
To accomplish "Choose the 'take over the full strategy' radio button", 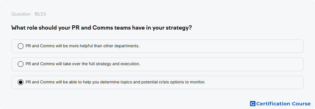I will 21,64.
